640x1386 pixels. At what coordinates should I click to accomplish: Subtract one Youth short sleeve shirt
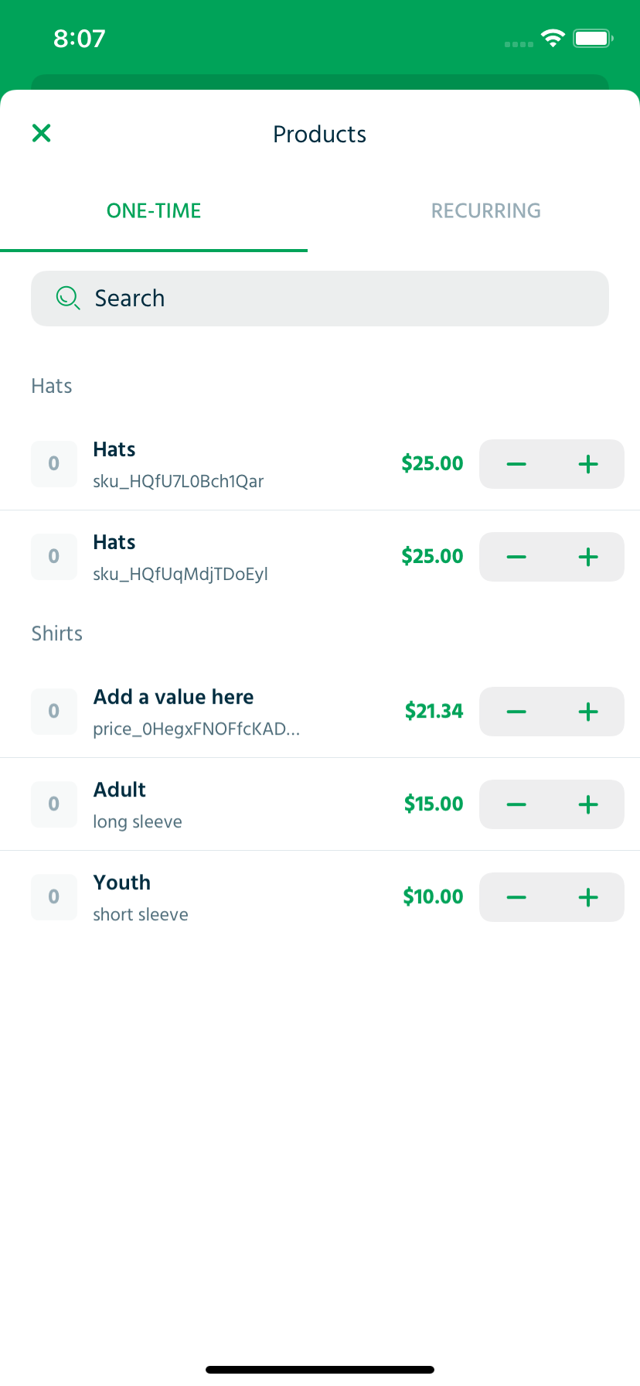[516, 897]
